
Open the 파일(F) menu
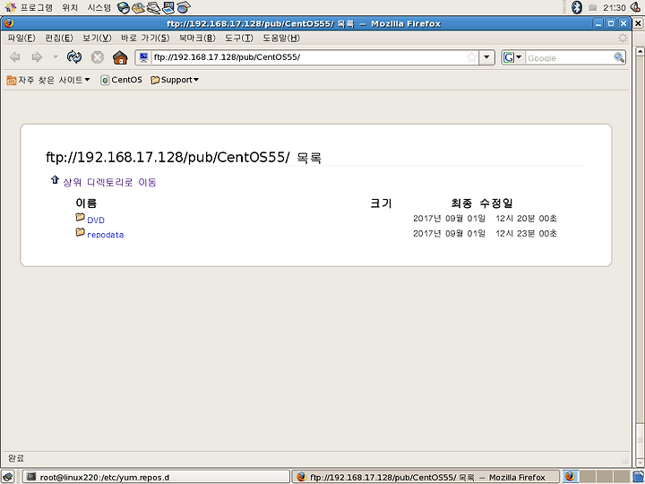pos(21,38)
